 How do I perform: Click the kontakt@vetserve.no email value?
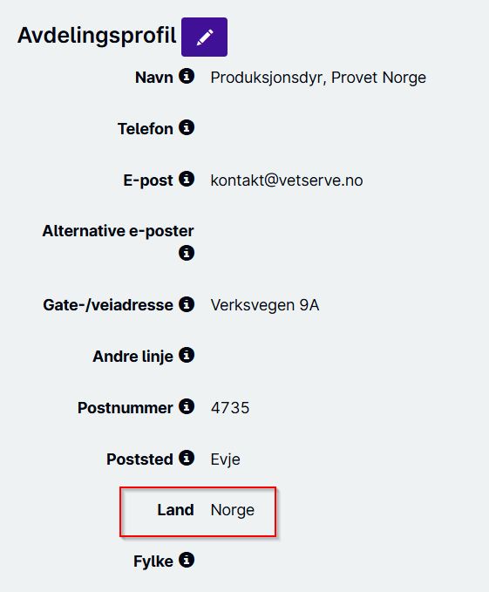[x=287, y=180]
